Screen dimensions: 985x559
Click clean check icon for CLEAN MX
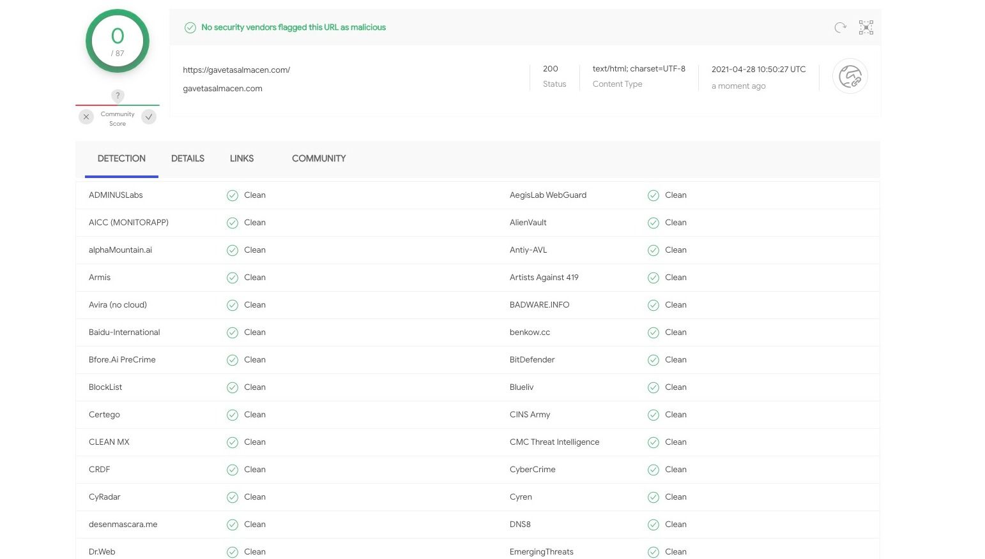(233, 443)
